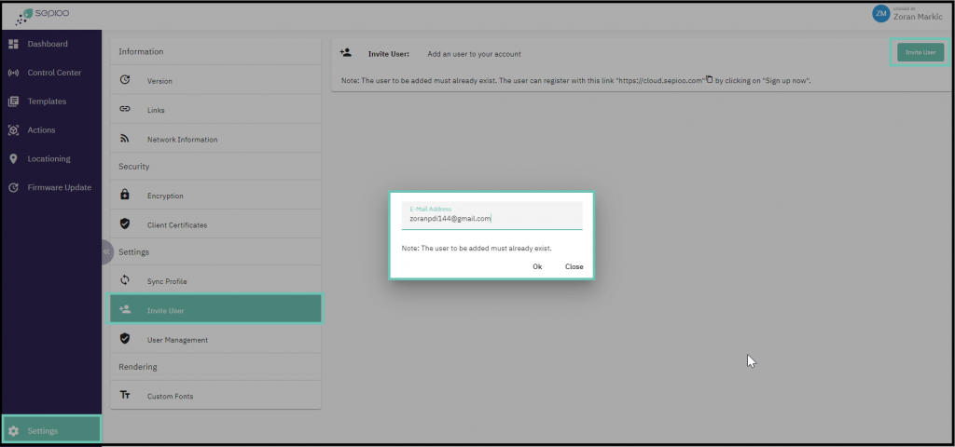Click the Network Information RSS icon
The height and width of the screenshot is (447, 955).
pos(125,139)
